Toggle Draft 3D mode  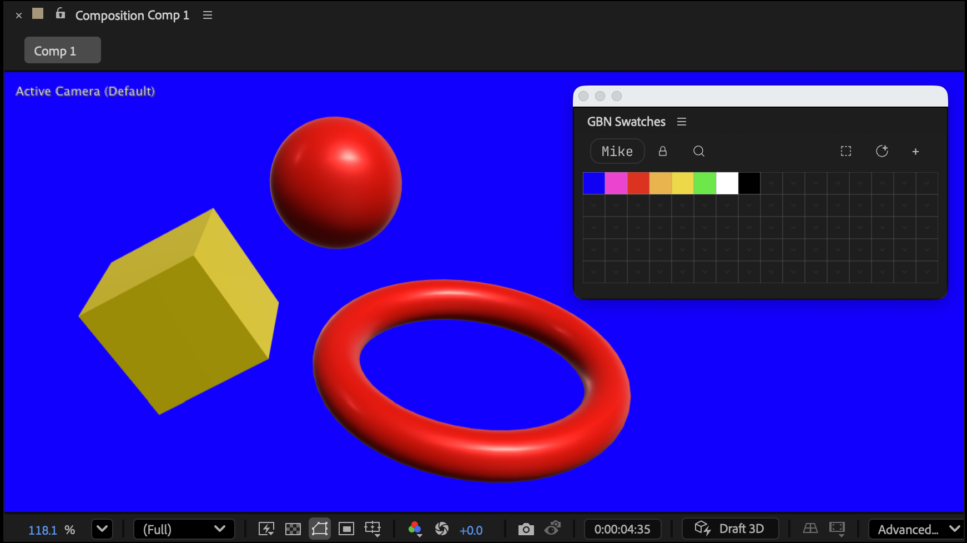(x=730, y=529)
